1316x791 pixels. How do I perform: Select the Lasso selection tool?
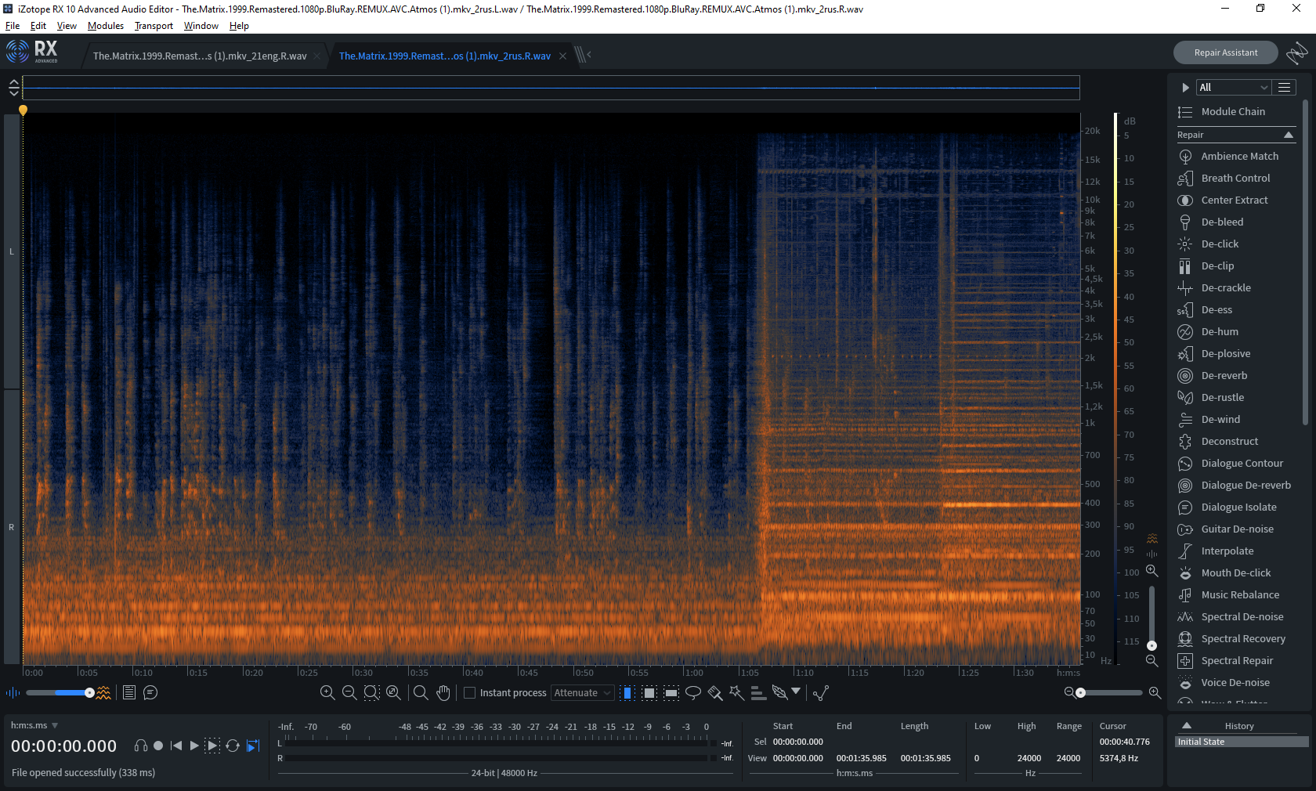pos(693,693)
